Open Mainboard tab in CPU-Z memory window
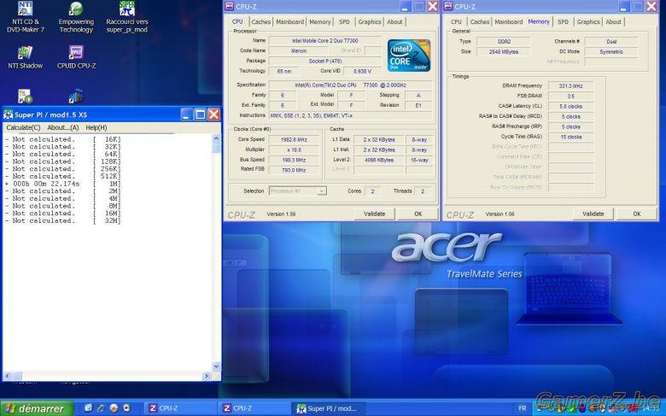The width and height of the screenshot is (666, 416). (509, 21)
